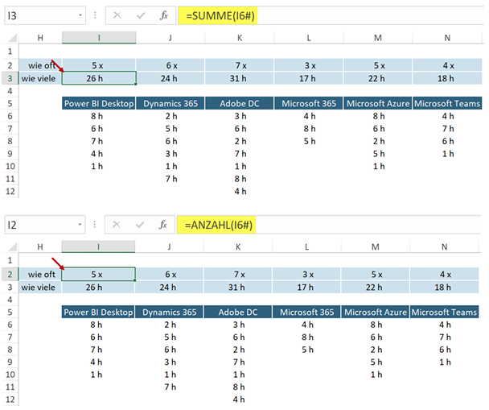Image resolution: width=489 pixels, height=410 pixels.
Task: Select column J header in the ANZAHL sheet
Action: (x=170, y=246)
